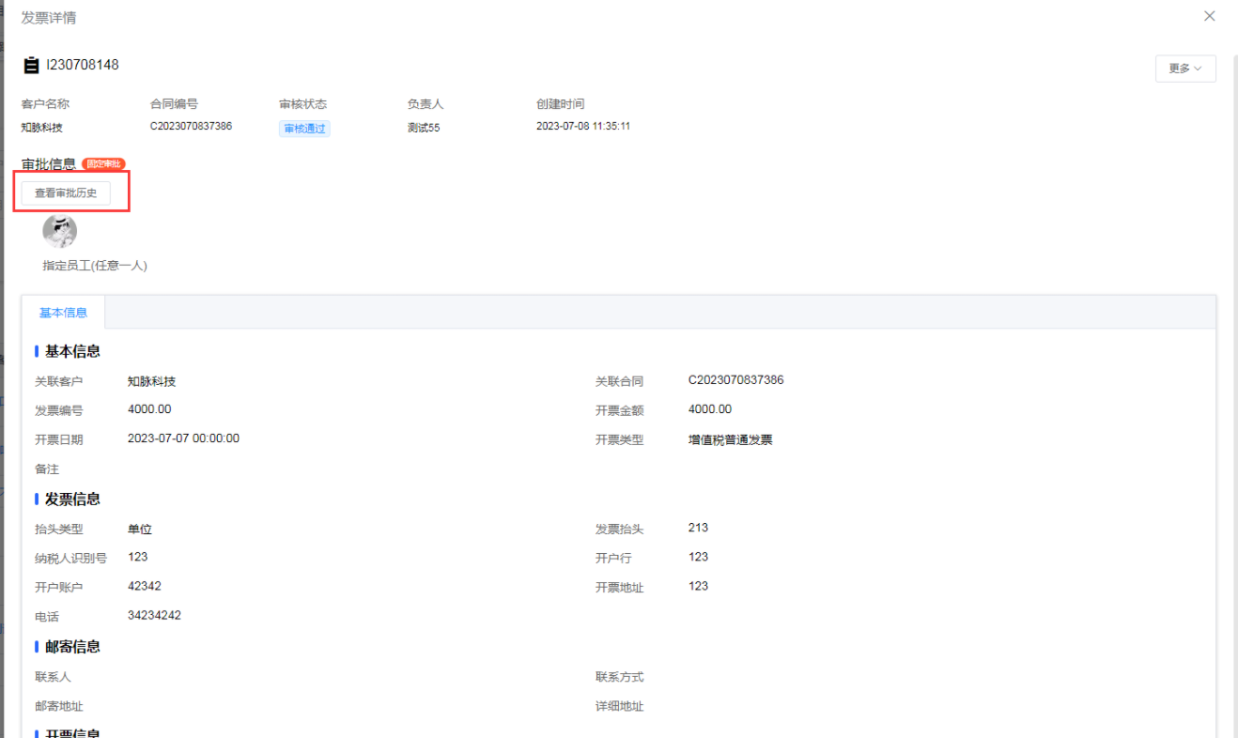Screen dimensions: 1238x738
Task: Click the employee avatar under 审批信息
Action: tap(60, 230)
